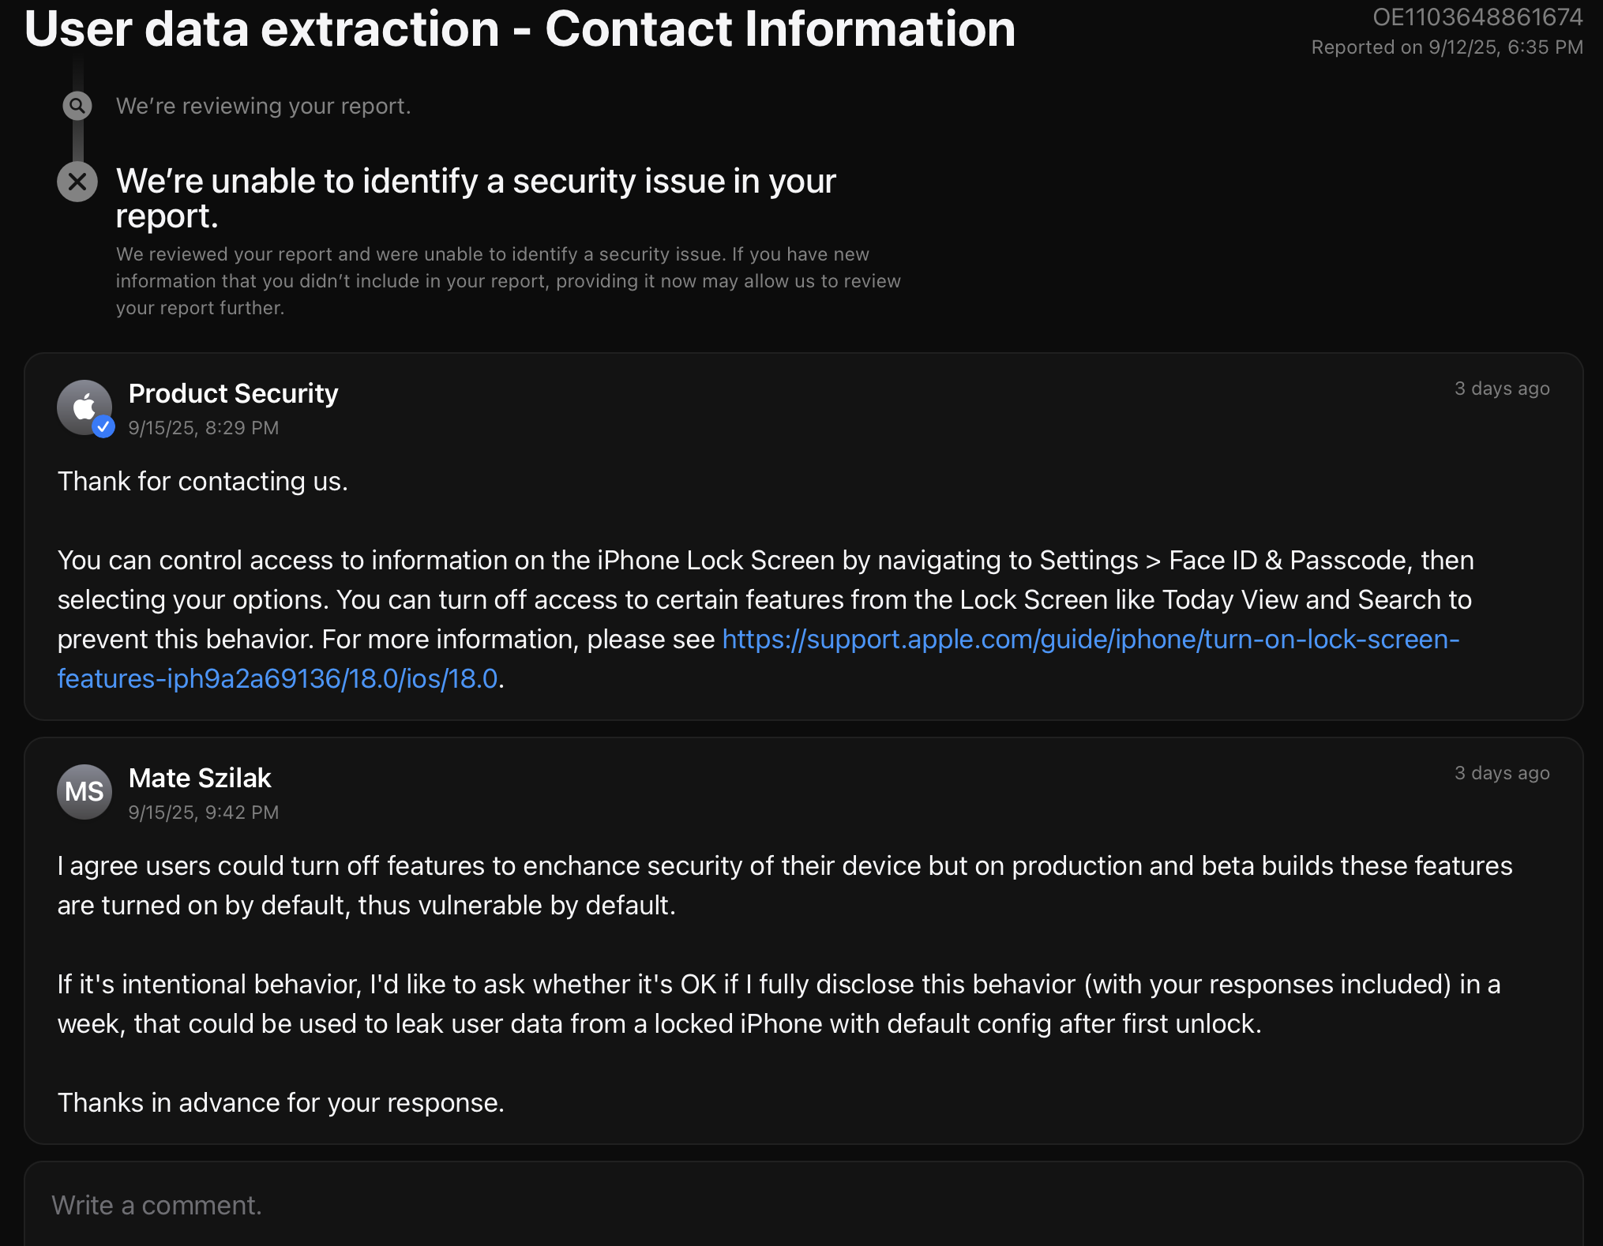
Task: Click the 'We reviewed your report' description paragraph
Action: pyautogui.click(x=509, y=281)
